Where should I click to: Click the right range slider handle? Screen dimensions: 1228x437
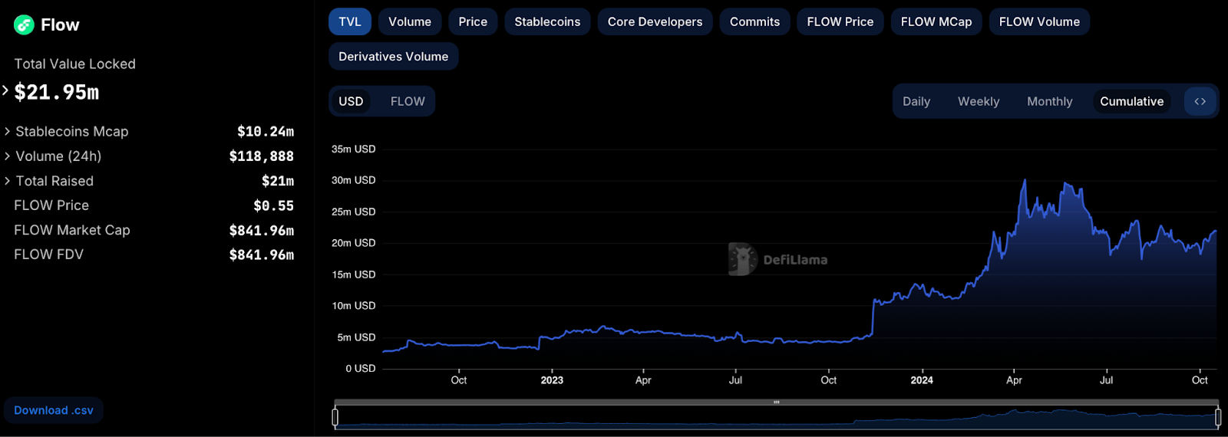1218,417
